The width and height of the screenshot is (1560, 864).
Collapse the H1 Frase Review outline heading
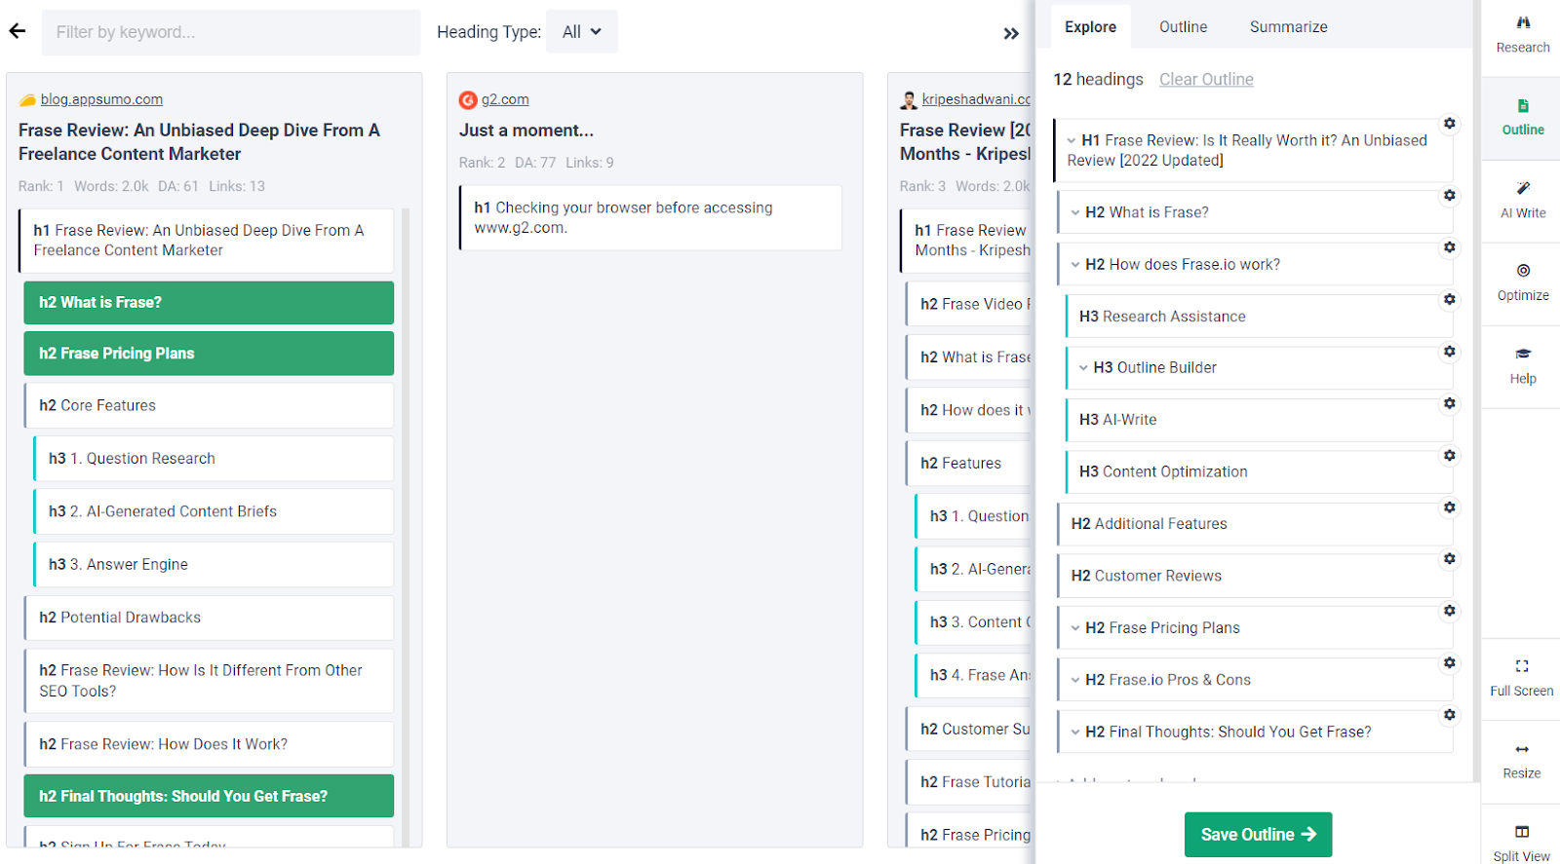(x=1072, y=140)
